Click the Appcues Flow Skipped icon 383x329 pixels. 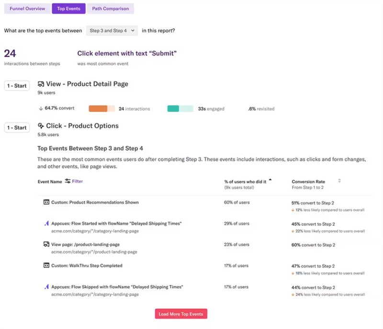click(x=46, y=287)
